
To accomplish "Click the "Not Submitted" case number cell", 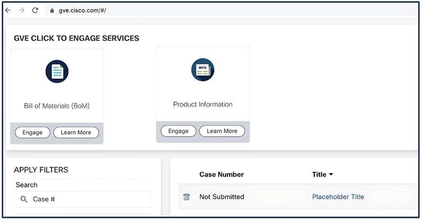I will tap(222, 197).
